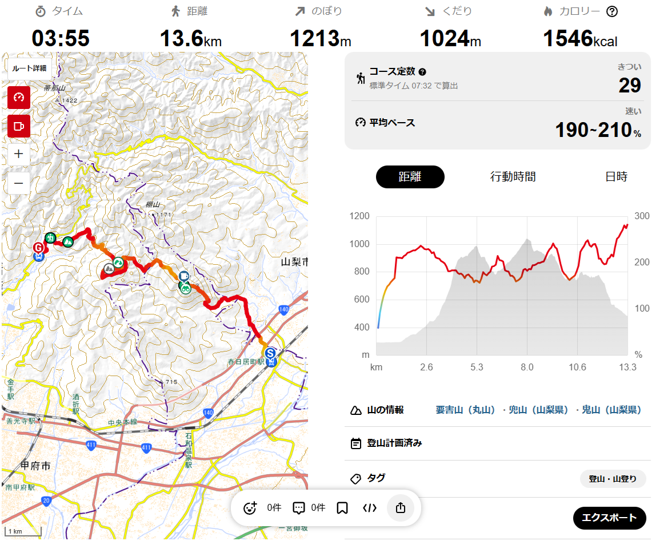The height and width of the screenshot is (549, 656).
Task: Switch the chart to 行動時間
Action: pyautogui.click(x=513, y=177)
